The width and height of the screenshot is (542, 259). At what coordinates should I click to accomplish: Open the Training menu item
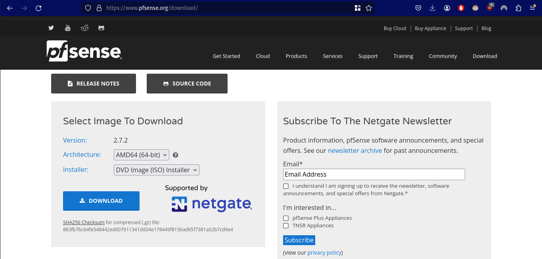tap(403, 56)
